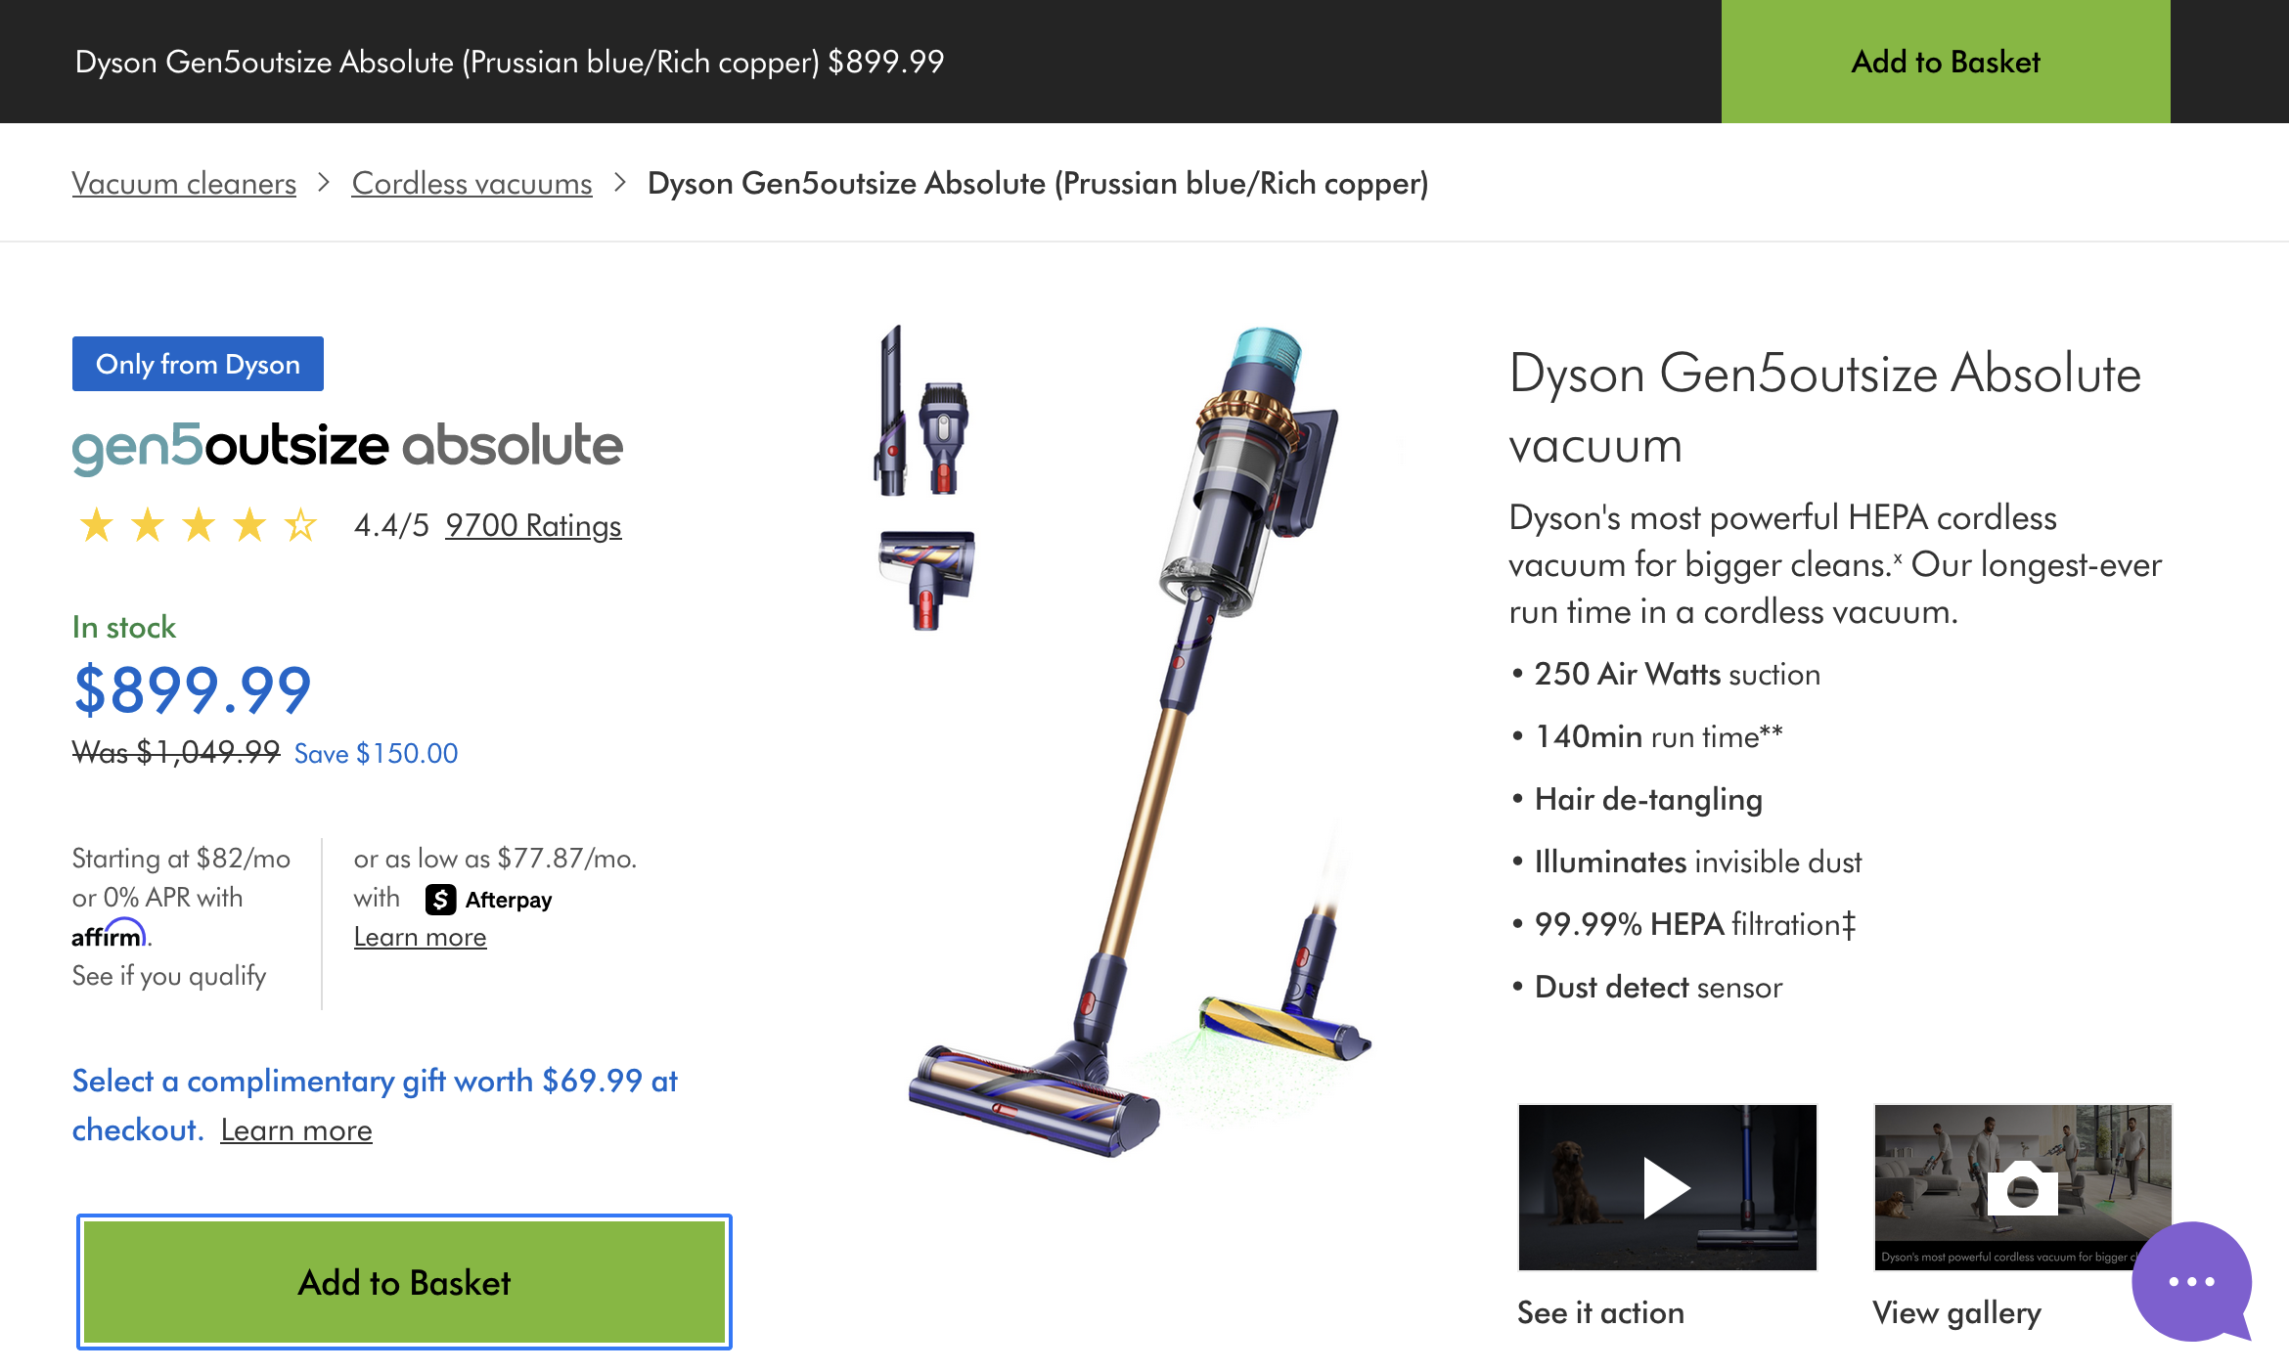The image size is (2289, 1371).
Task: Play the See it action video
Action: click(1667, 1187)
